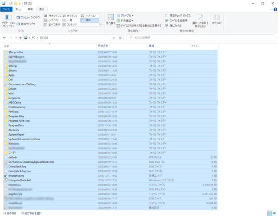Open the Add columns dropdown
The image size is (278, 216).
pos(125,20)
